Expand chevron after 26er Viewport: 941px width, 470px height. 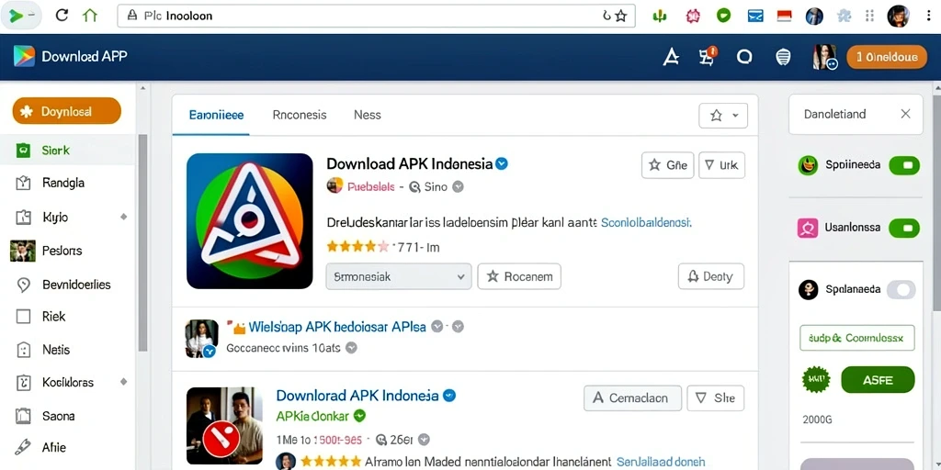tap(424, 440)
